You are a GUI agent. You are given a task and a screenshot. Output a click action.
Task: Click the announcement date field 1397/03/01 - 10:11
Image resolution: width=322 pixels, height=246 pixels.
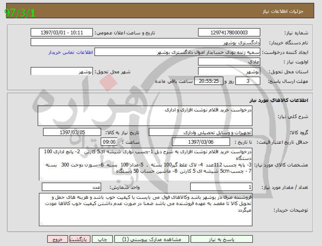[62, 32]
